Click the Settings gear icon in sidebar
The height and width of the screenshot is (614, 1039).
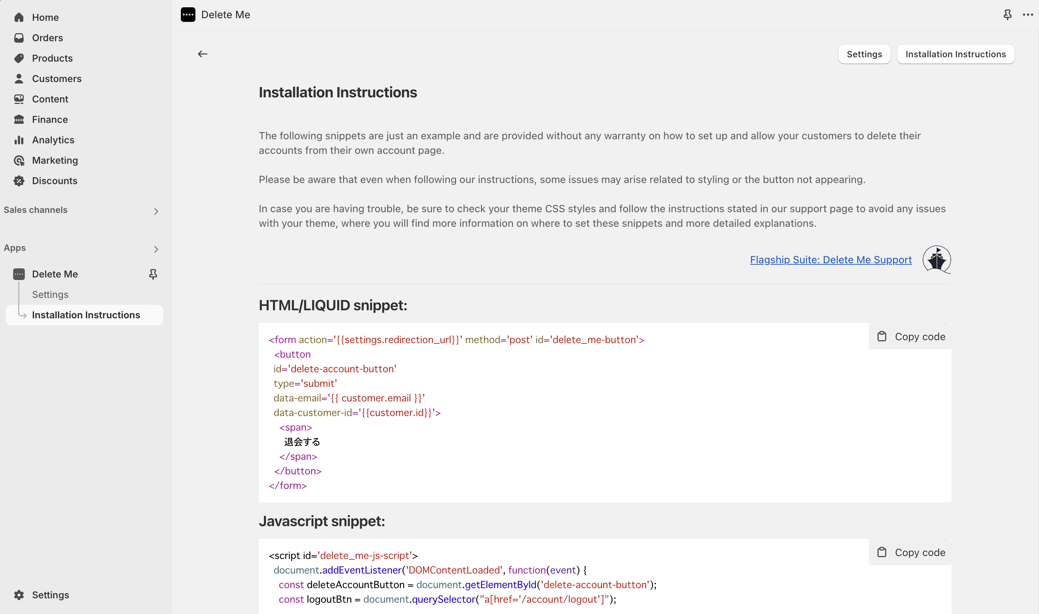[x=19, y=595]
